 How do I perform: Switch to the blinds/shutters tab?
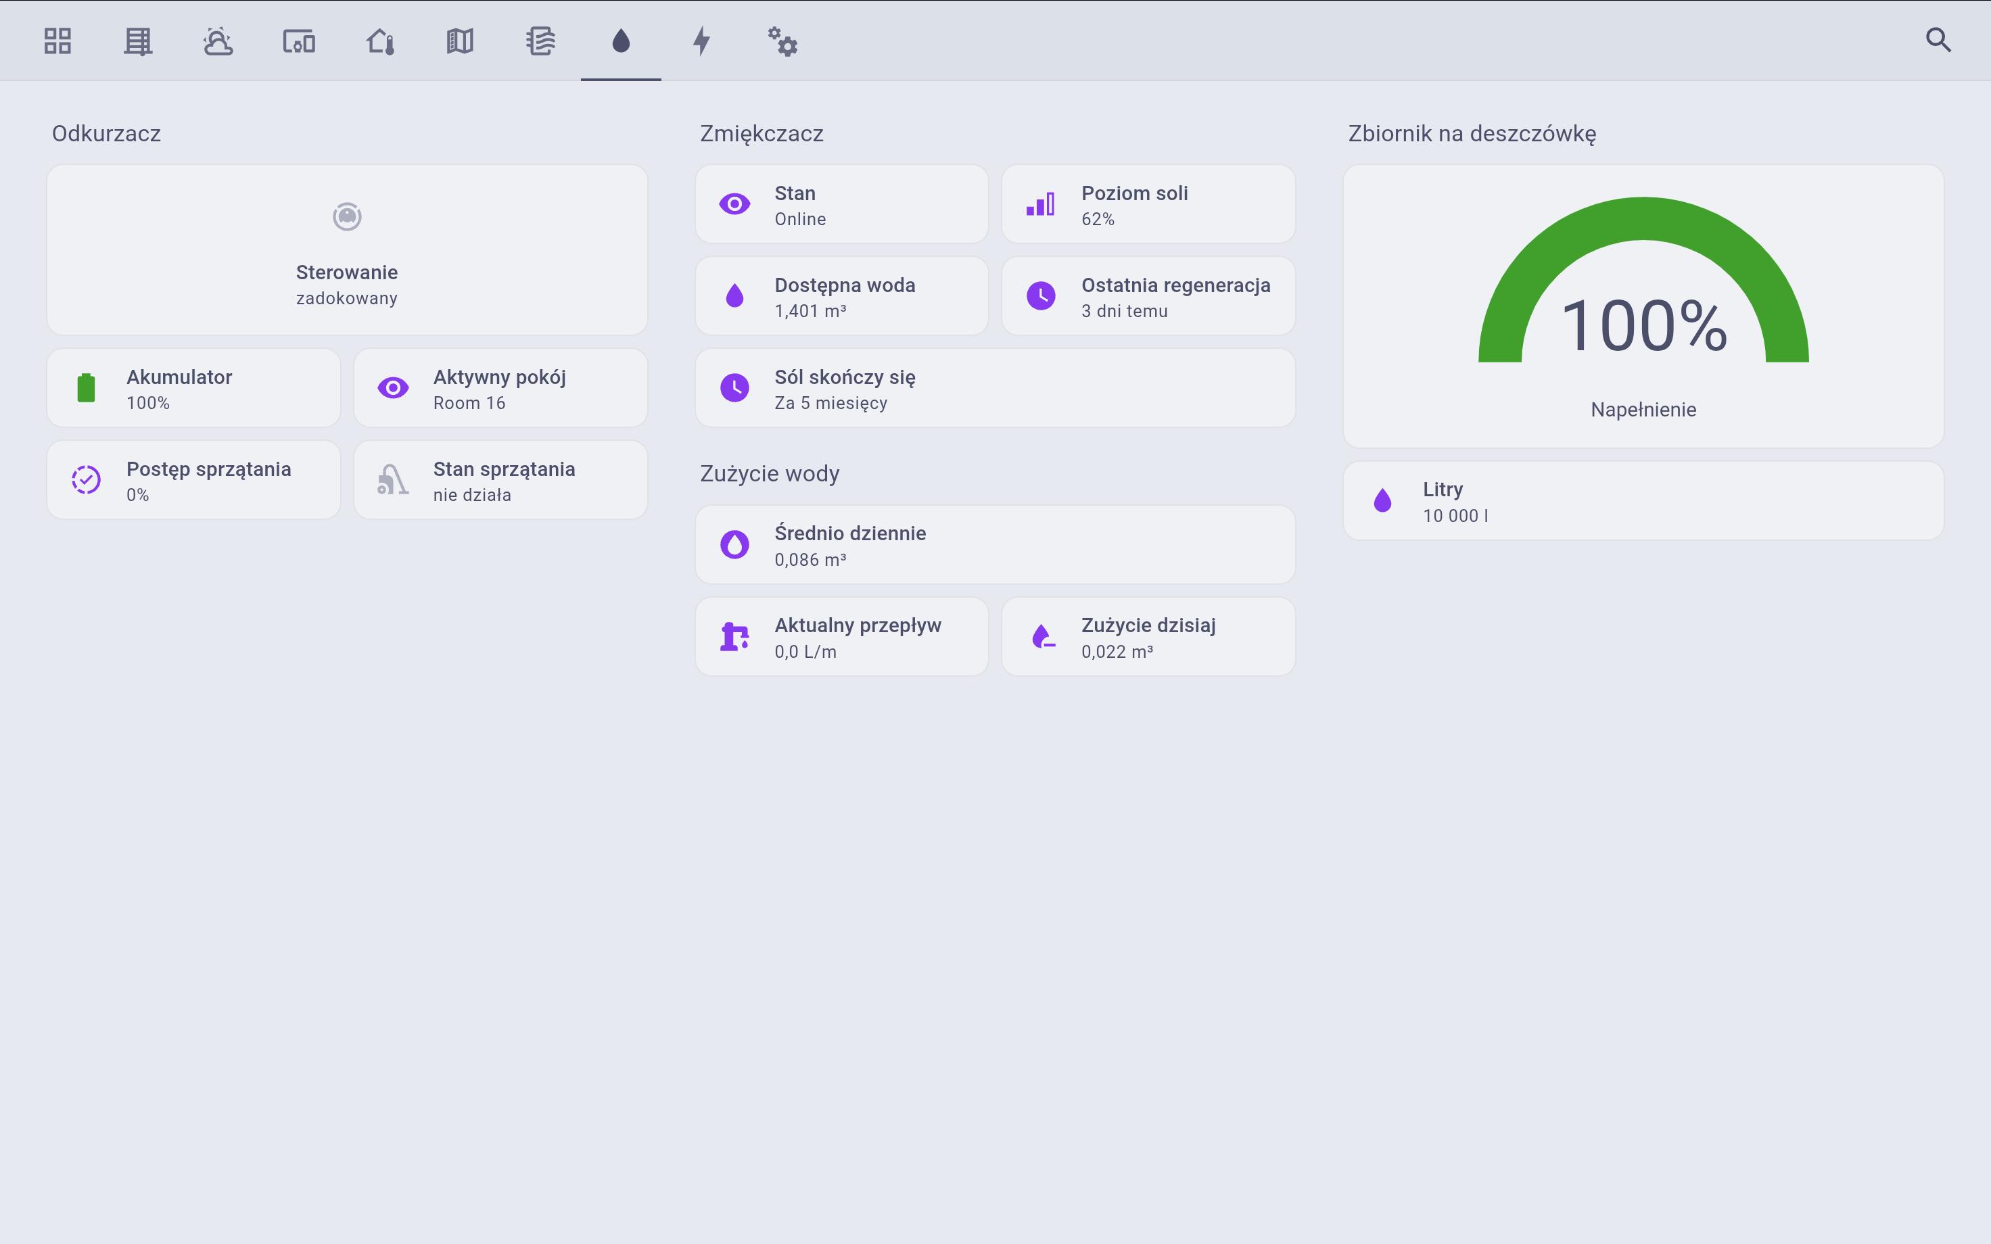[138, 41]
